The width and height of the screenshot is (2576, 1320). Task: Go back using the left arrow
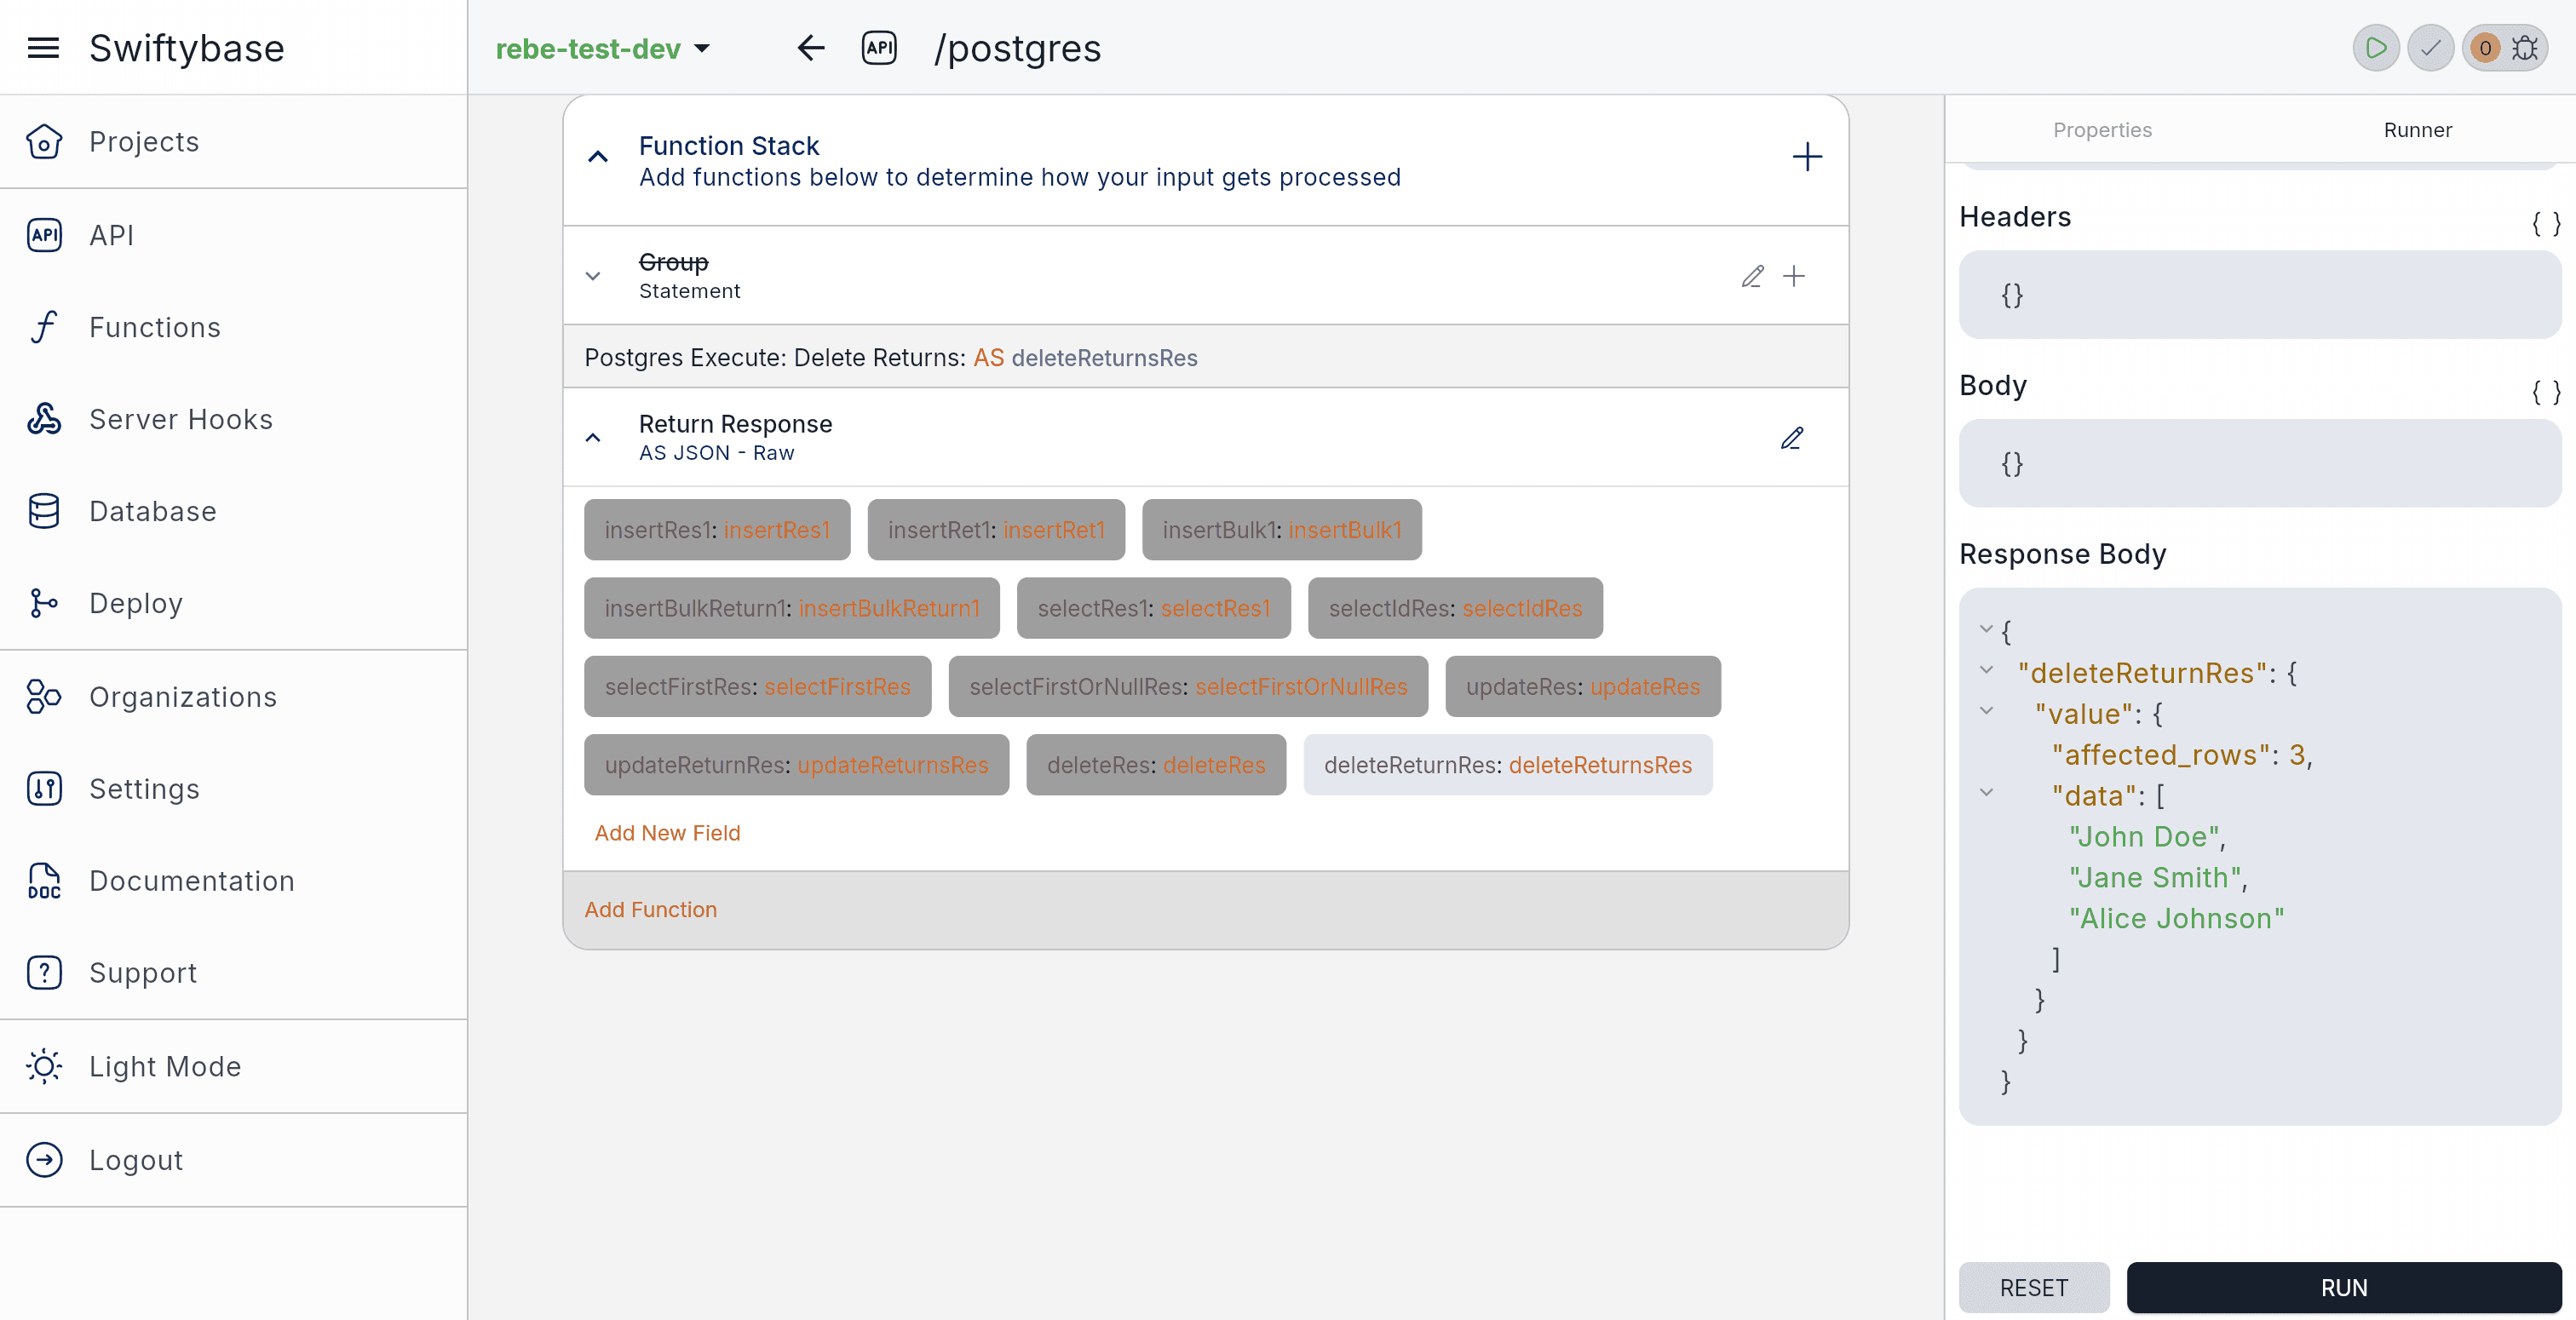pos(811,48)
